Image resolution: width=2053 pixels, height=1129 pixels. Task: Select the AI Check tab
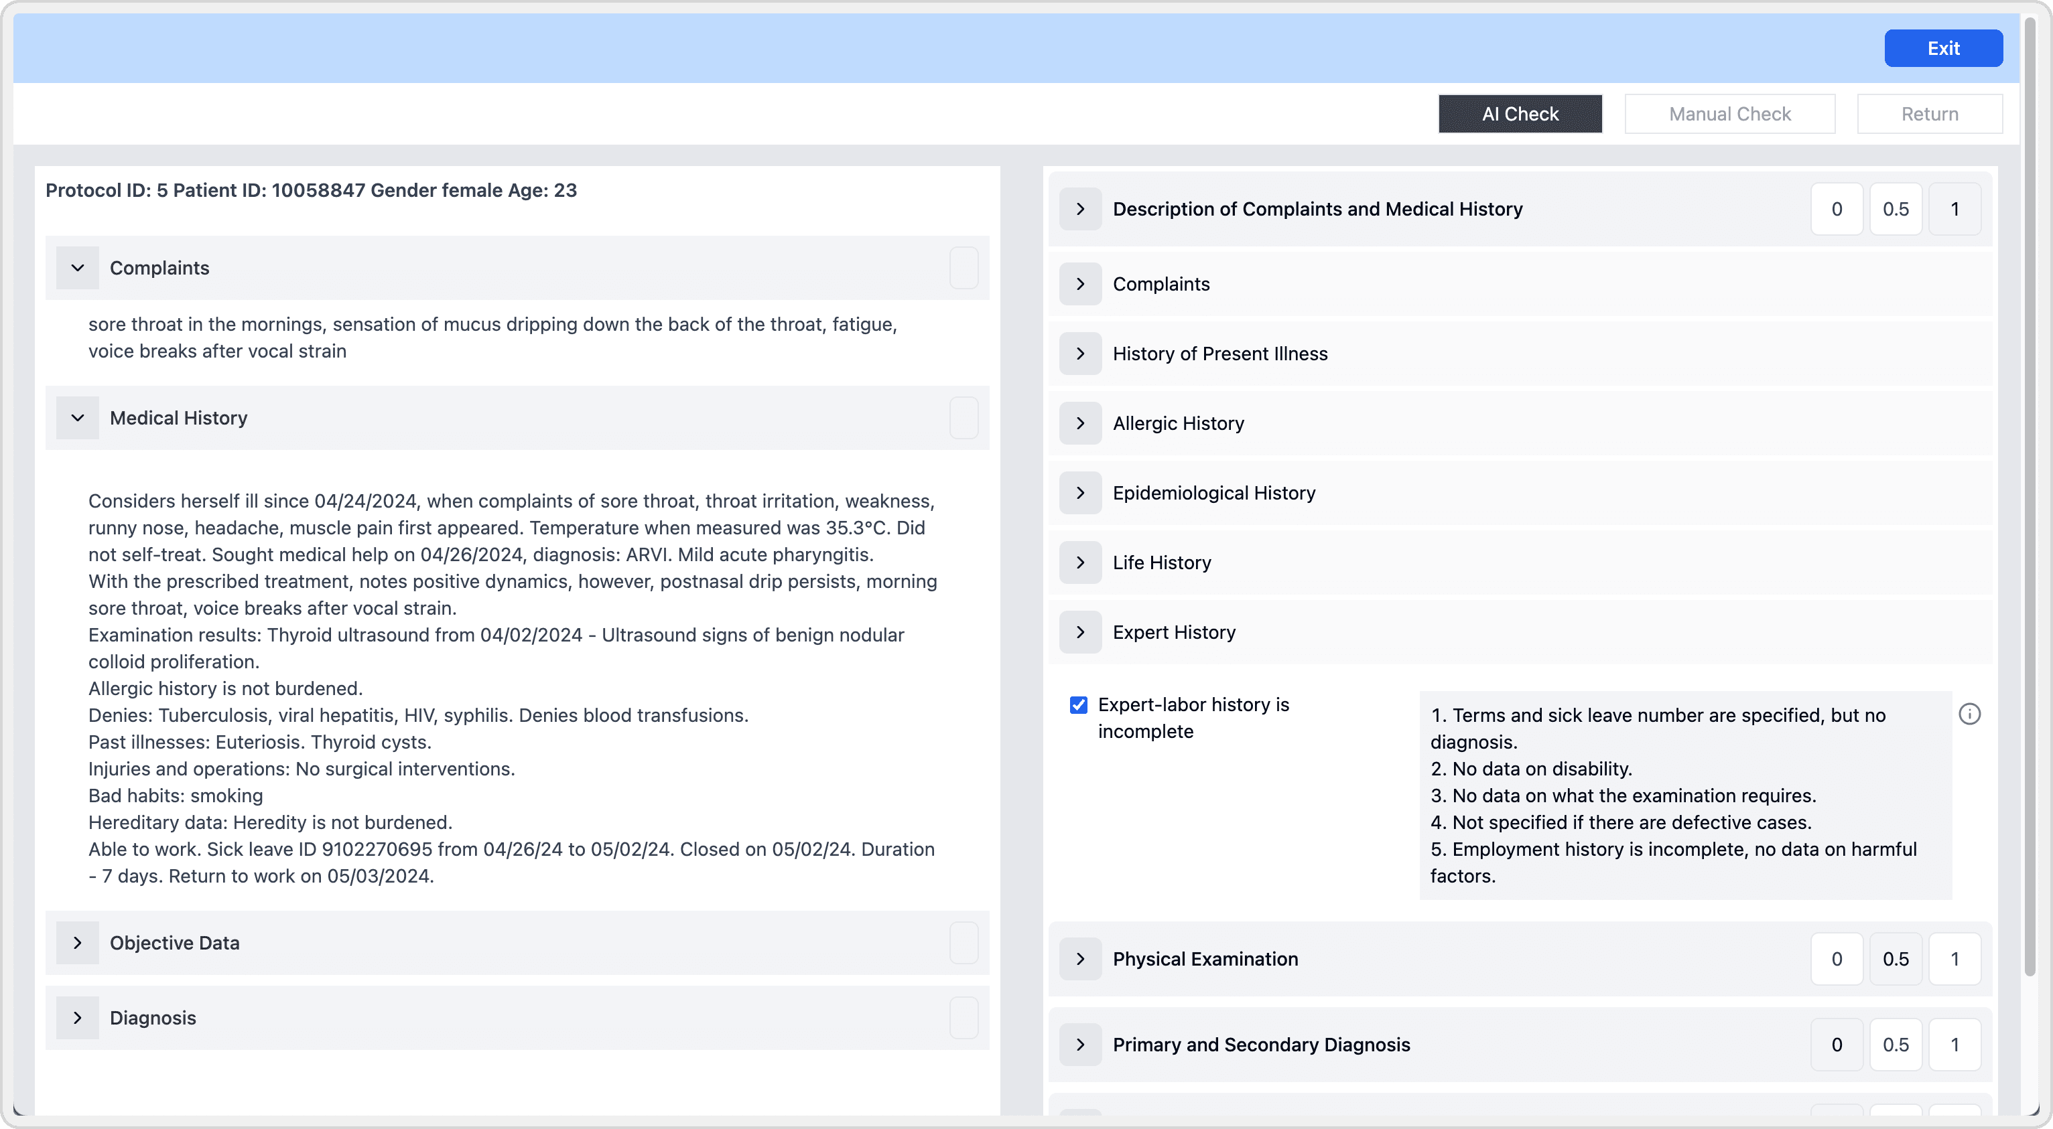1519,114
